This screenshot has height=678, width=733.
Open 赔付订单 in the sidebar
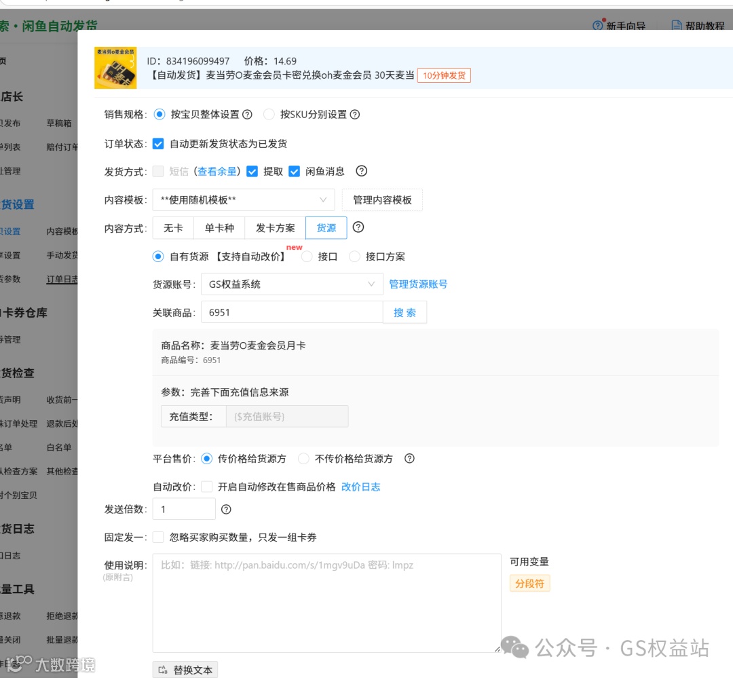(62, 147)
